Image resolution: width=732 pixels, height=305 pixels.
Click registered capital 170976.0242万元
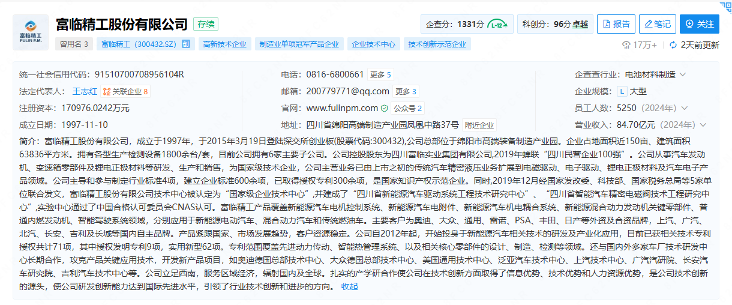[95, 108]
